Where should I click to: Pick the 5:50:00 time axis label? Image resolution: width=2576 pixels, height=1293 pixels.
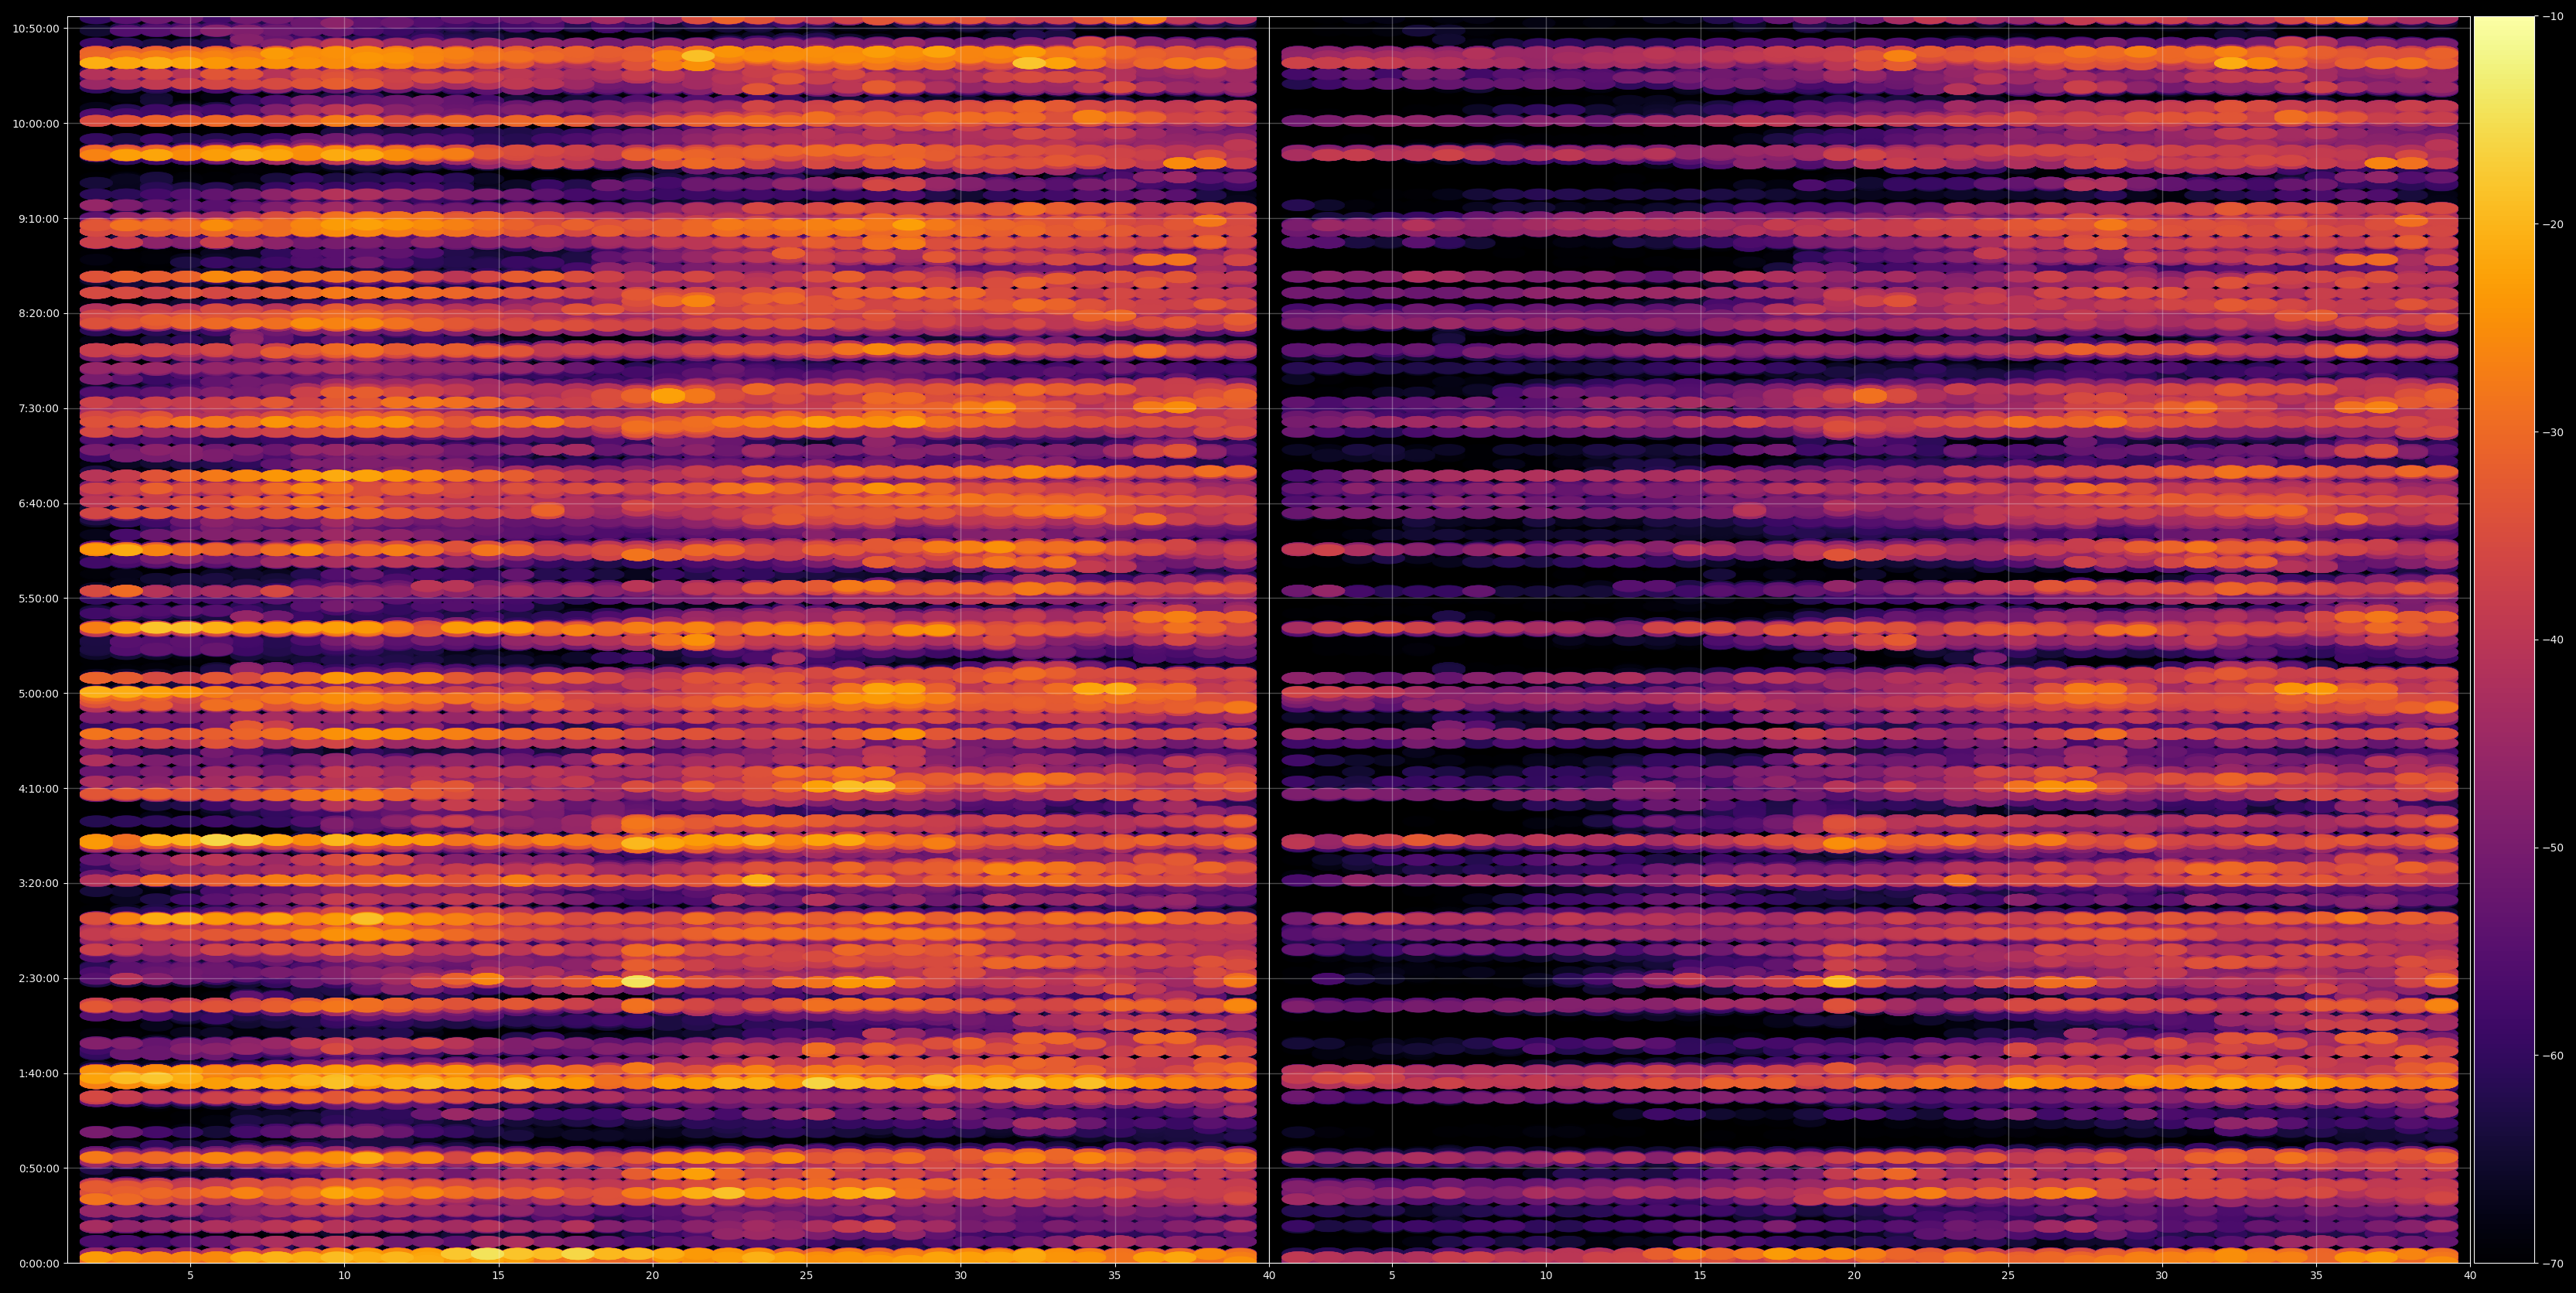point(40,598)
